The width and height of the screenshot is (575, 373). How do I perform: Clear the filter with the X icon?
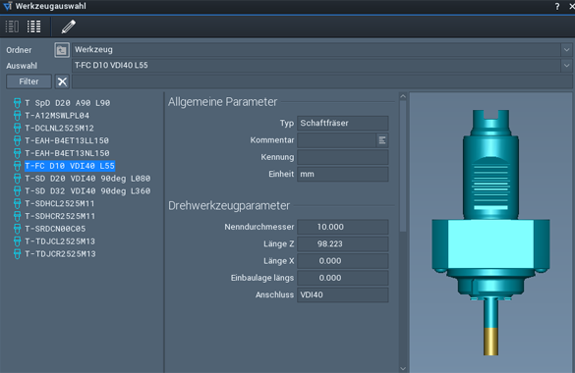click(62, 81)
